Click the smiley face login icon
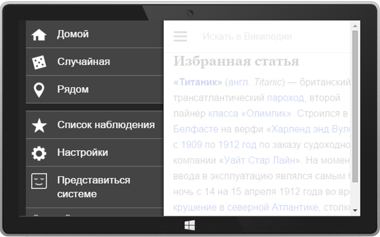 pos(39,181)
